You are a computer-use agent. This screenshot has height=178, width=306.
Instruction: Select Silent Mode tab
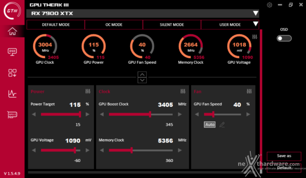pos(172,25)
